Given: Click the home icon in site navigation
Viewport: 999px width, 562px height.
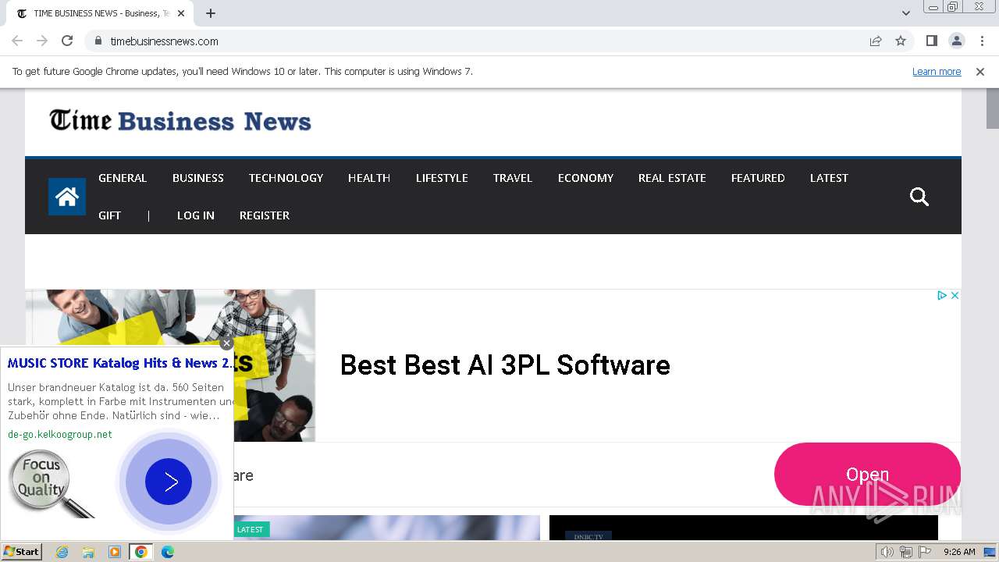Looking at the screenshot, I should pos(67,197).
